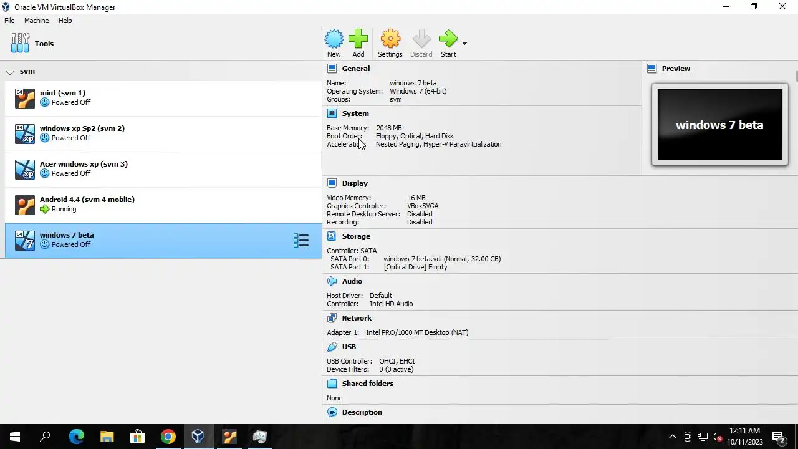Screen dimensions: 798x449
Task: Open Google Chrome from the taskbar
Action: point(168,437)
